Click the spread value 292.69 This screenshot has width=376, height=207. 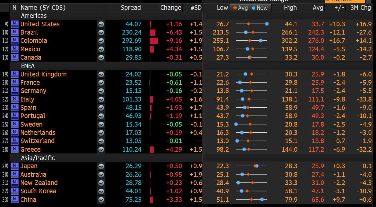click(x=133, y=41)
